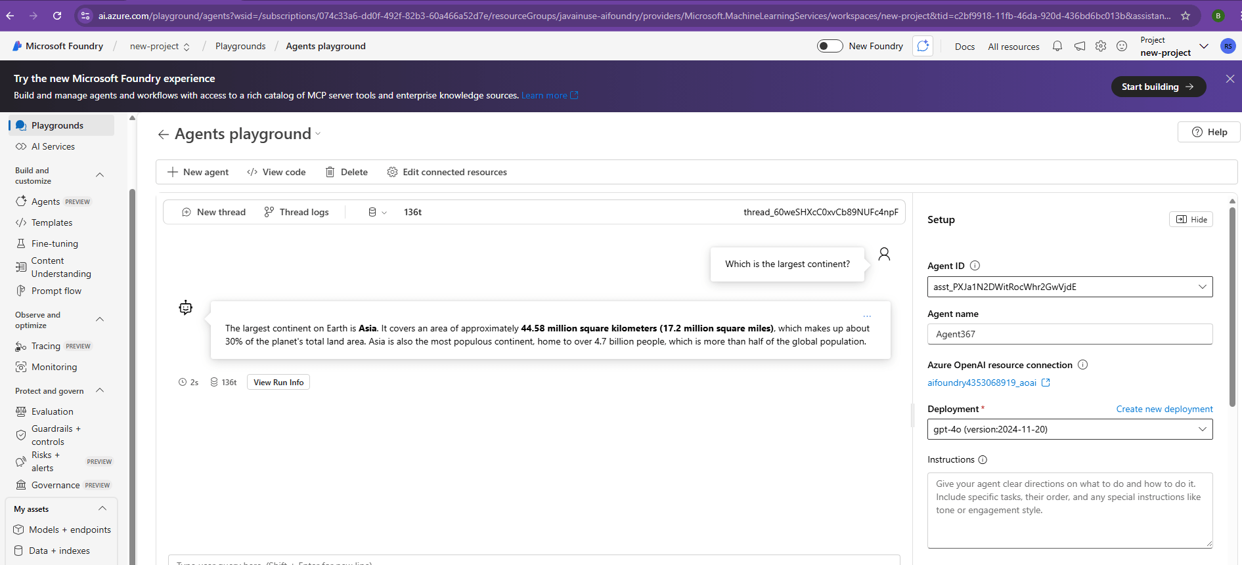
Task: Click Start building button
Action: pos(1158,87)
